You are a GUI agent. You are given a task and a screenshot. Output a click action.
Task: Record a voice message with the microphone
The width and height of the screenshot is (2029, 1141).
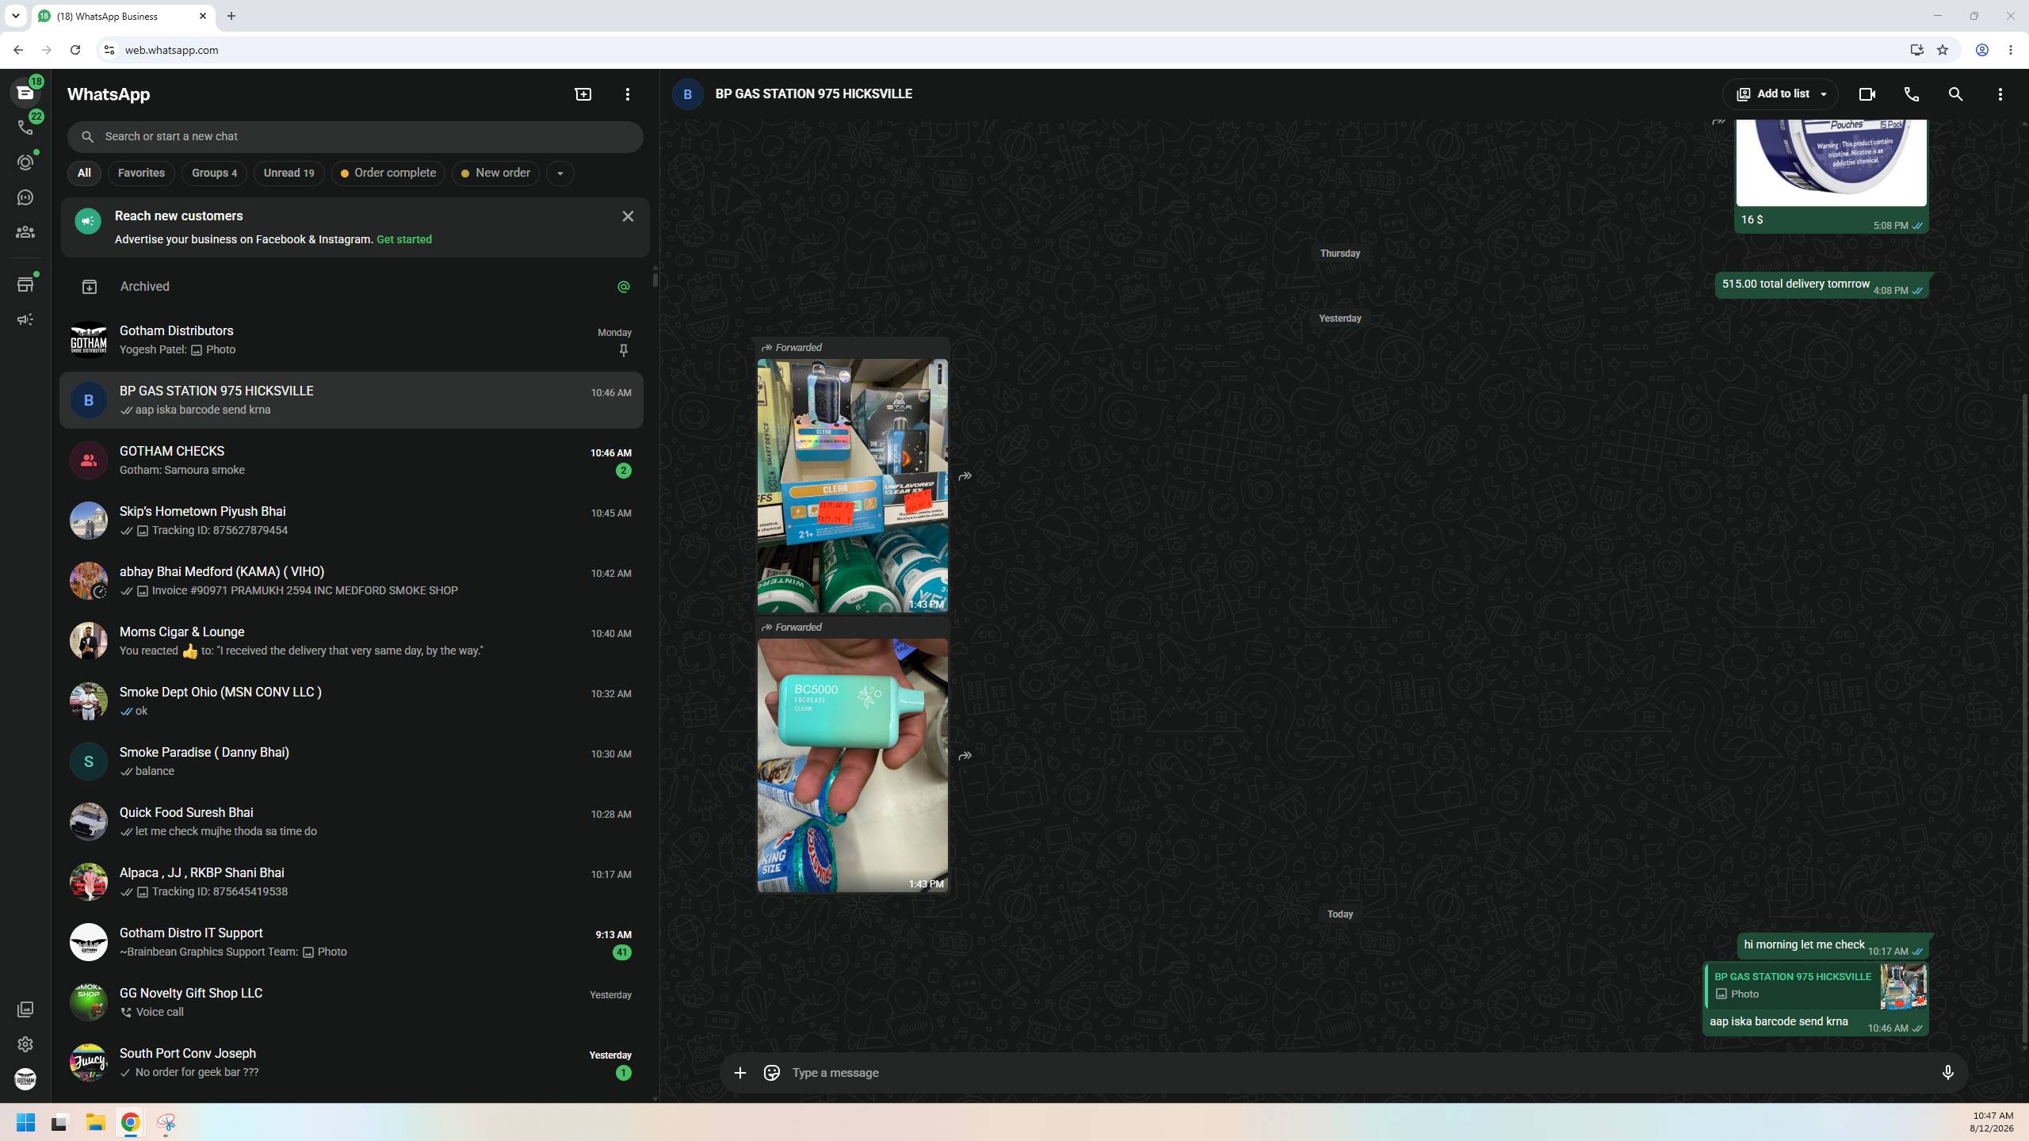(x=1947, y=1073)
